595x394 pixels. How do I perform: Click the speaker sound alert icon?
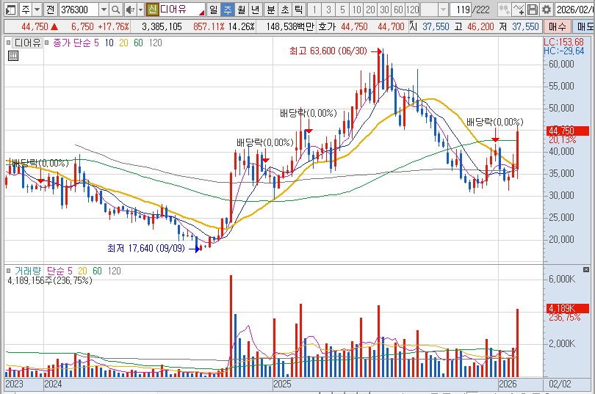(130, 10)
